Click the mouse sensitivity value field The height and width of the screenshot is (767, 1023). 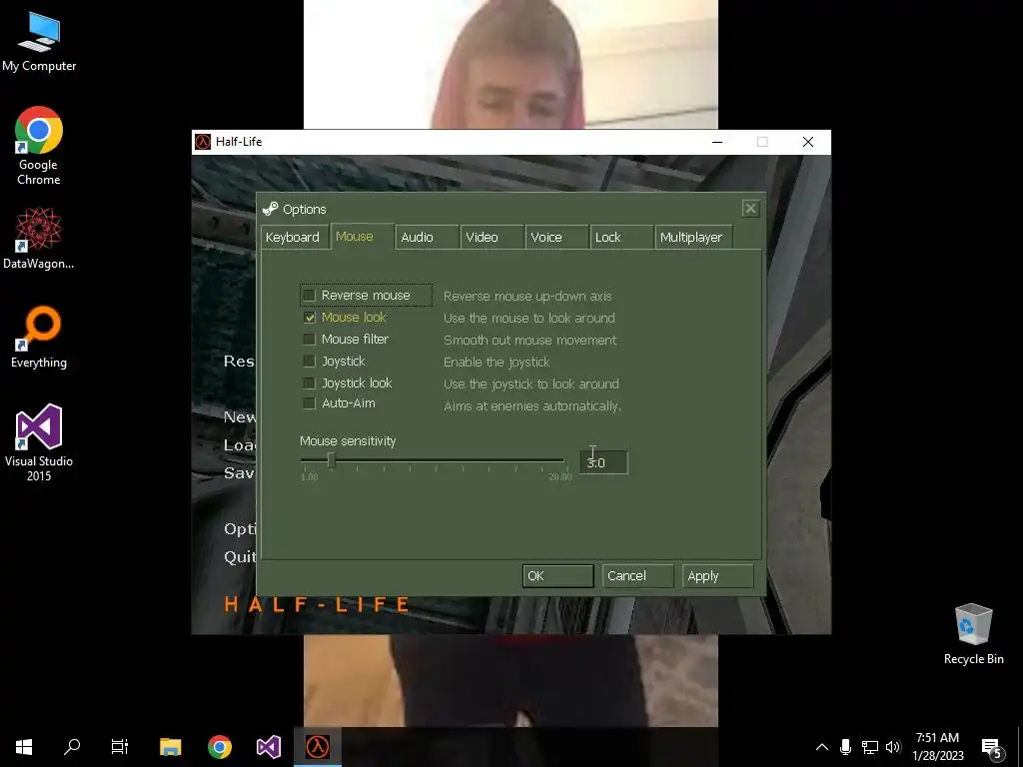603,462
